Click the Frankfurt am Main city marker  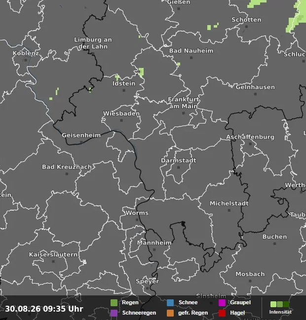184,113
